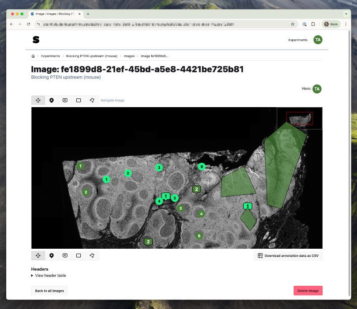Click the bookmark star in the address bar
The width and height of the screenshot is (357, 309).
(292, 24)
